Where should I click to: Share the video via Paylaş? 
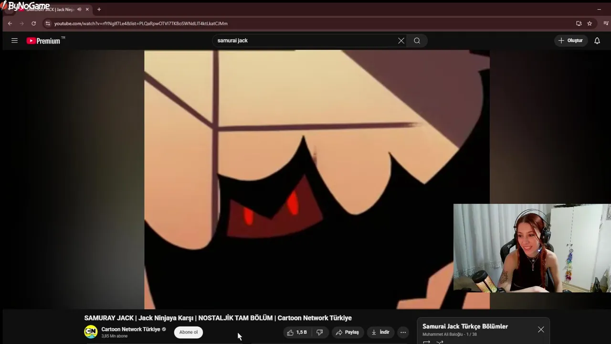point(347,332)
